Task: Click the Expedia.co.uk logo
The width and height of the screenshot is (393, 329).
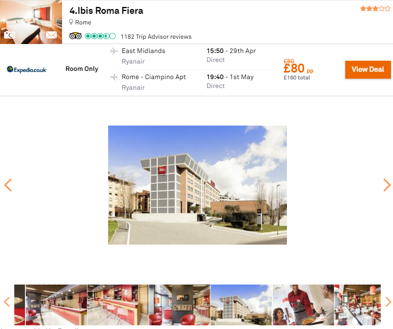Action: (x=27, y=69)
